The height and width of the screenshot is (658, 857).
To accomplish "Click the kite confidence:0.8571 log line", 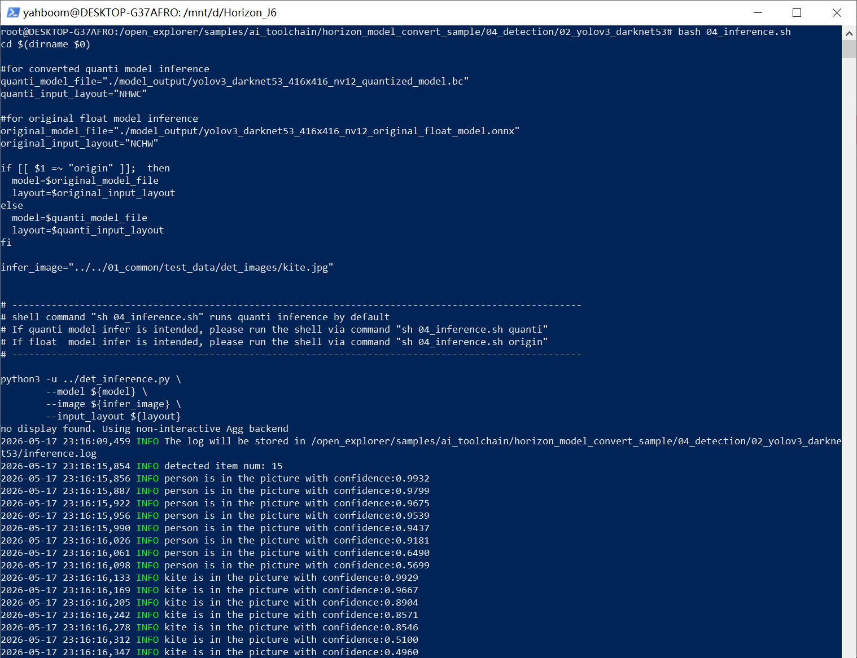I will click(209, 615).
